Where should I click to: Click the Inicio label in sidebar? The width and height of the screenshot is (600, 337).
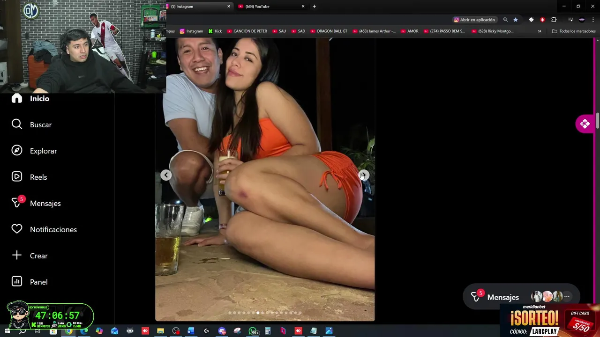(x=39, y=98)
